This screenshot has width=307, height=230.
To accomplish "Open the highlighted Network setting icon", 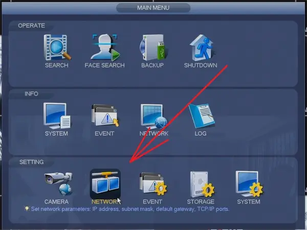I will coord(105,184).
